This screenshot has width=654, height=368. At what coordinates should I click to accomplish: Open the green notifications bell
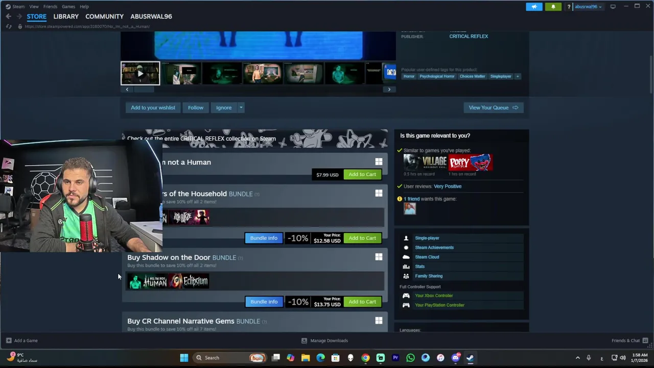[553, 7]
